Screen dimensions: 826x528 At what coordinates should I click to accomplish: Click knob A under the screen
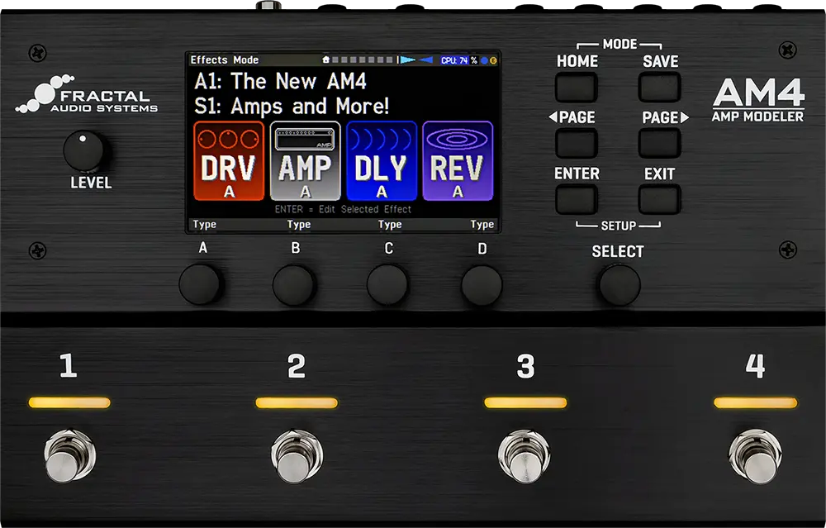coord(200,284)
